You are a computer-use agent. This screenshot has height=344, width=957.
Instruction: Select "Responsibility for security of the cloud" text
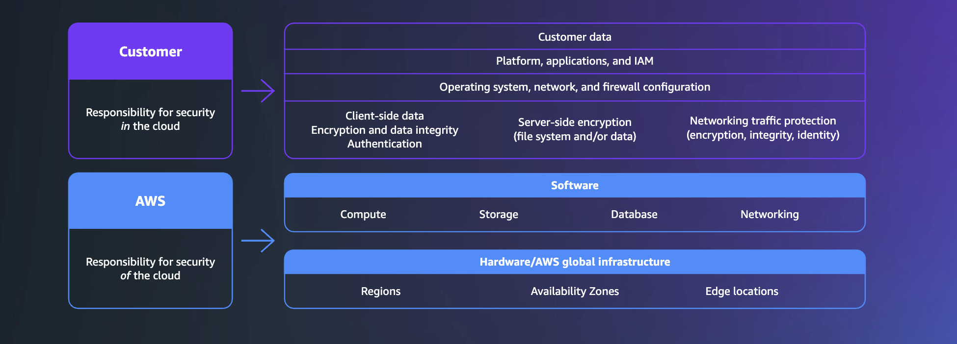(x=150, y=269)
